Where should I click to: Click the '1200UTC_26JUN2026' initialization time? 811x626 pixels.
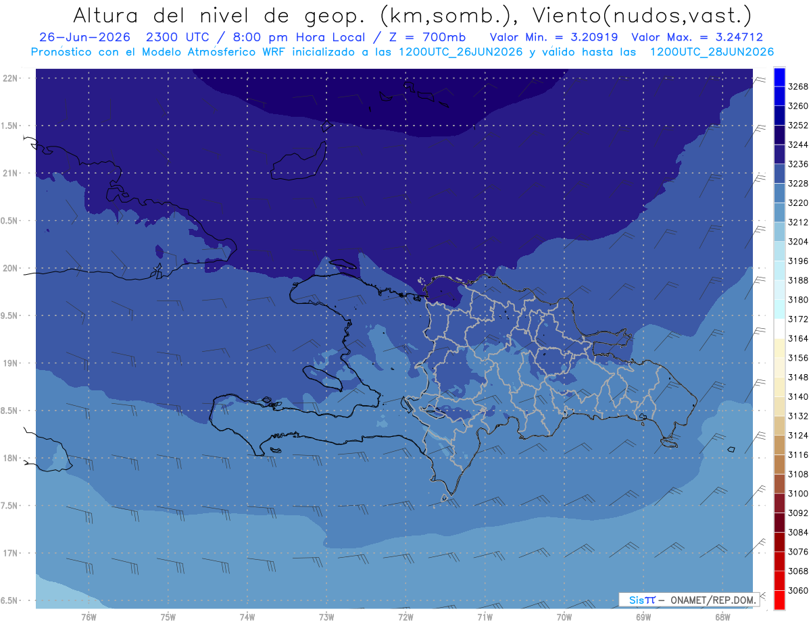[x=461, y=52]
